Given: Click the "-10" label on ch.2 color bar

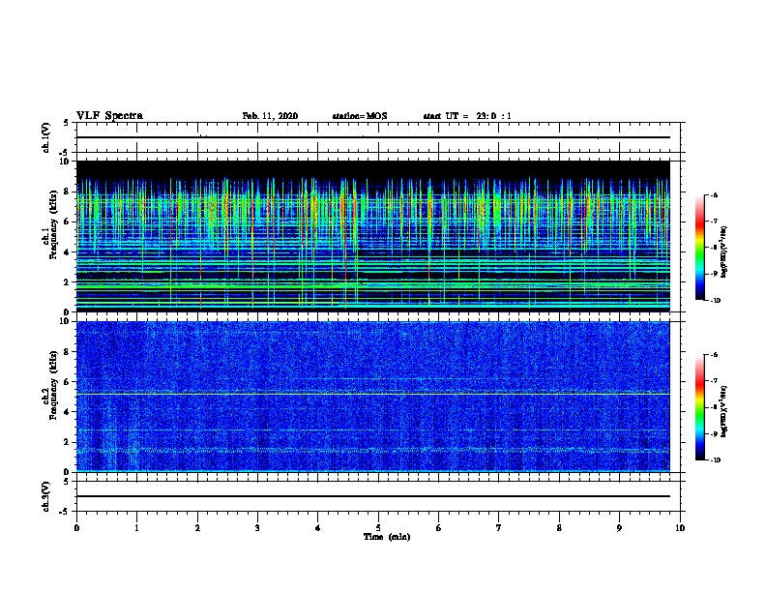Looking at the screenshot, I should (716, 460).
